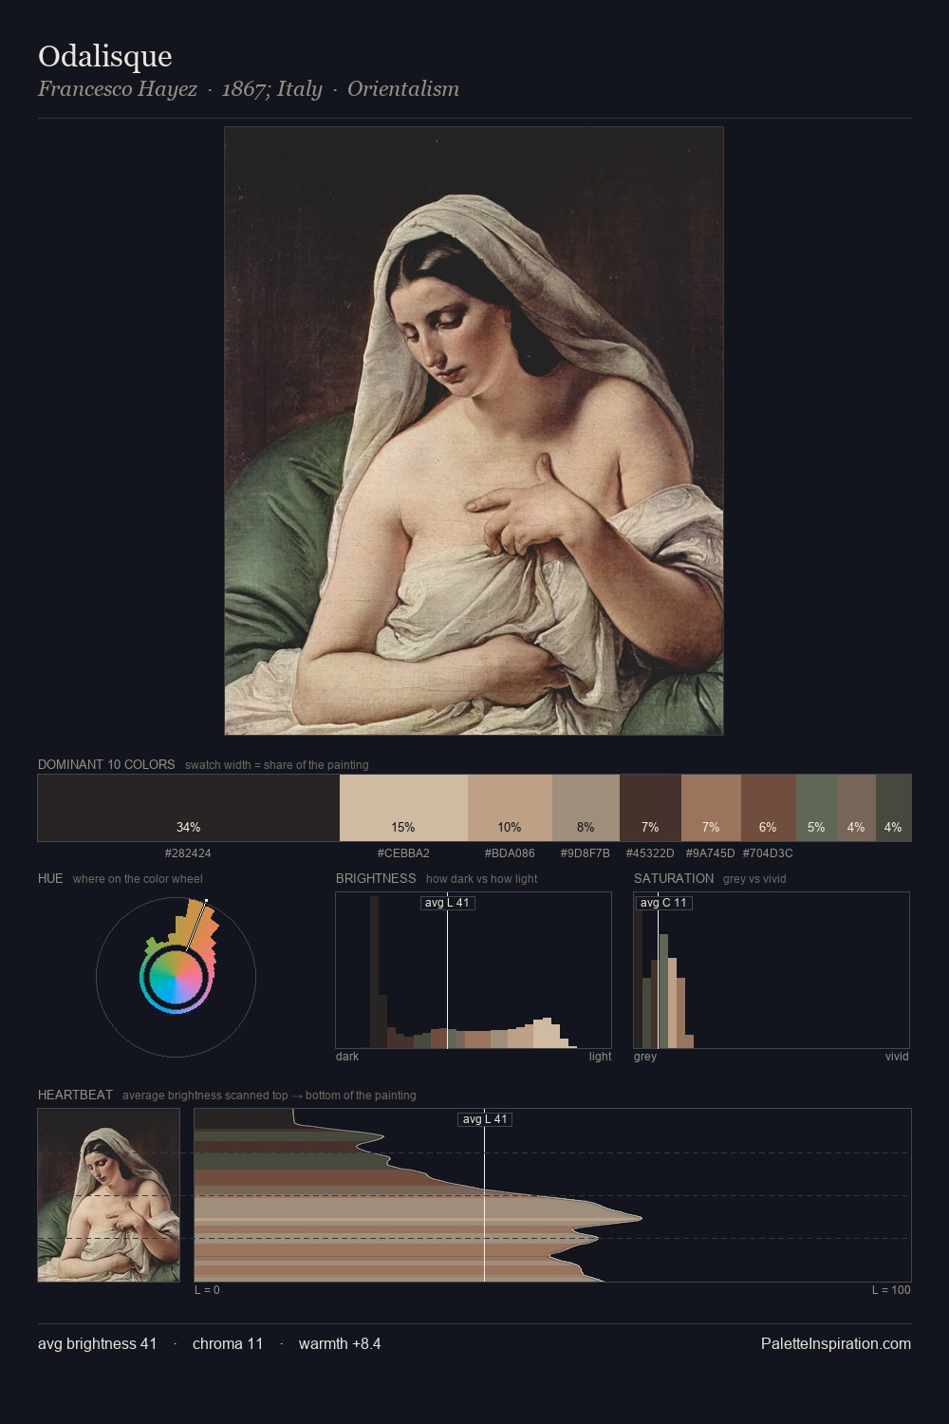Click the hex label #CEBBA2
949x1424 pixels.
coord(403,853)
